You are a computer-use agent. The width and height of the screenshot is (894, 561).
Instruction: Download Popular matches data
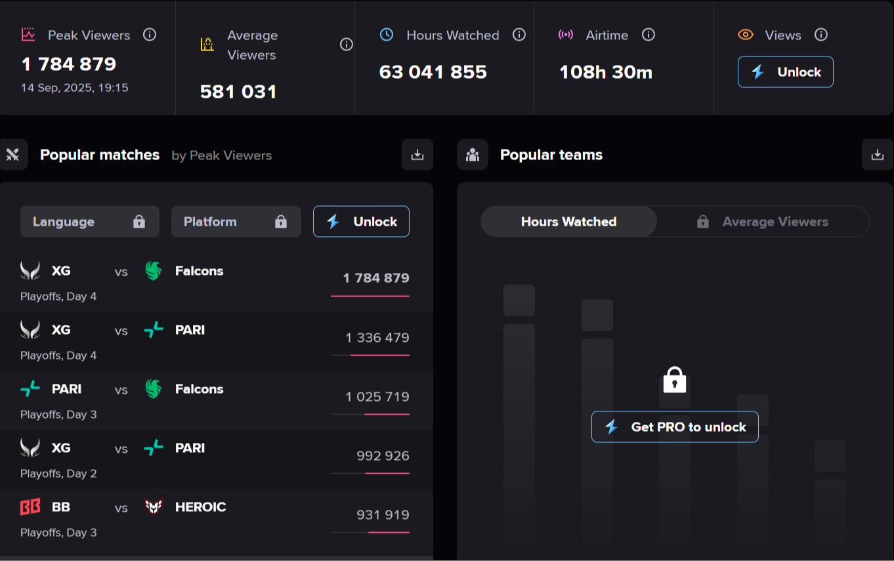pos(417,155)
